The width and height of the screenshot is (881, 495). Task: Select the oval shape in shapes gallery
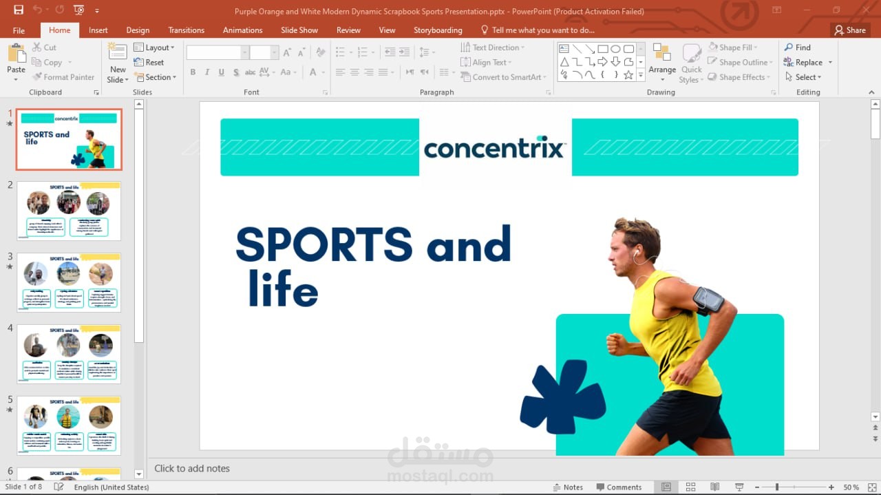(x=616, y=49)
